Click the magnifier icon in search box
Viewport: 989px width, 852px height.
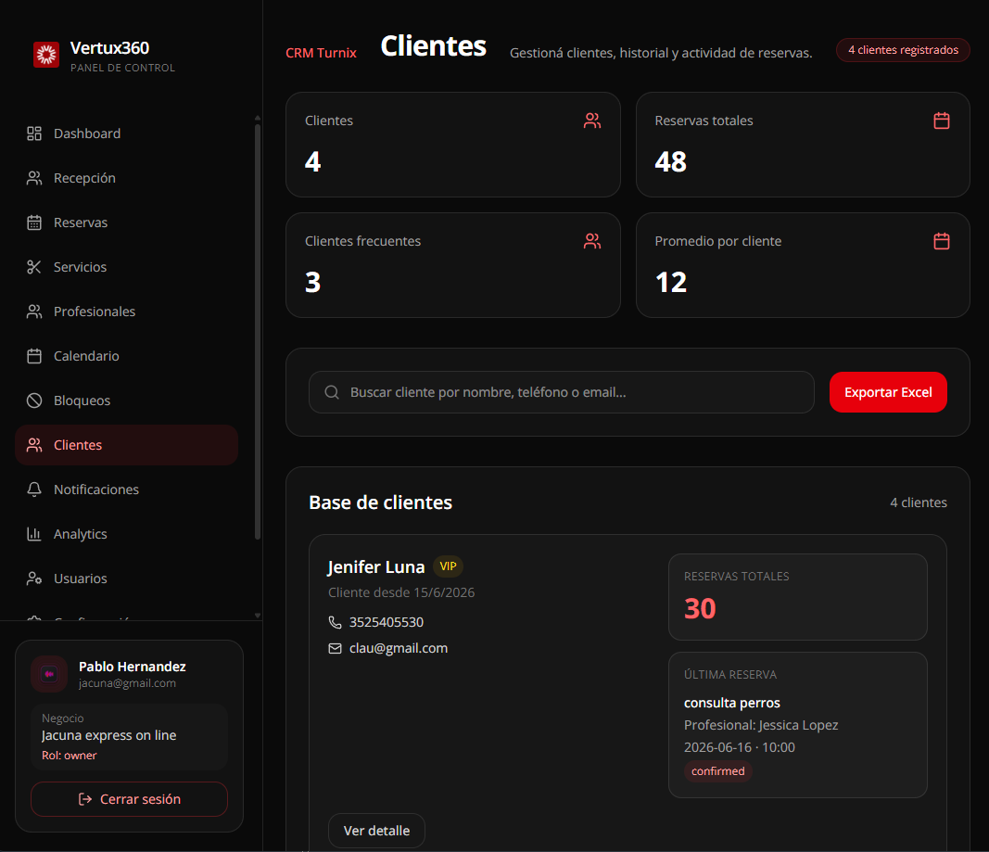pos(332,392)
